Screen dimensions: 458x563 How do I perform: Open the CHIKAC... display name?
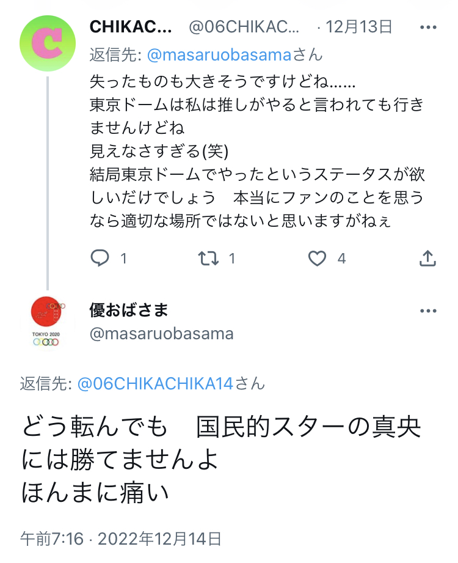[x=131, y=28]
